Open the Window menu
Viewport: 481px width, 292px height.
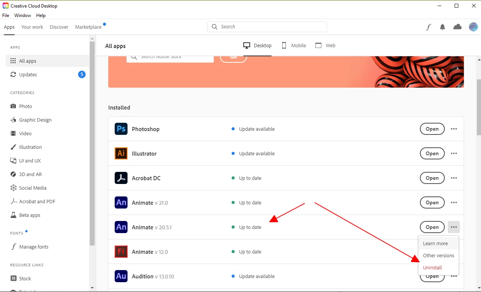tap(23, 15)
